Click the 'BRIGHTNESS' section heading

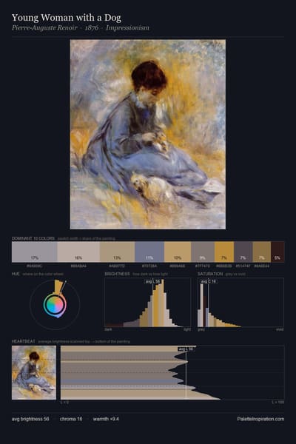[x=117, y=274]
